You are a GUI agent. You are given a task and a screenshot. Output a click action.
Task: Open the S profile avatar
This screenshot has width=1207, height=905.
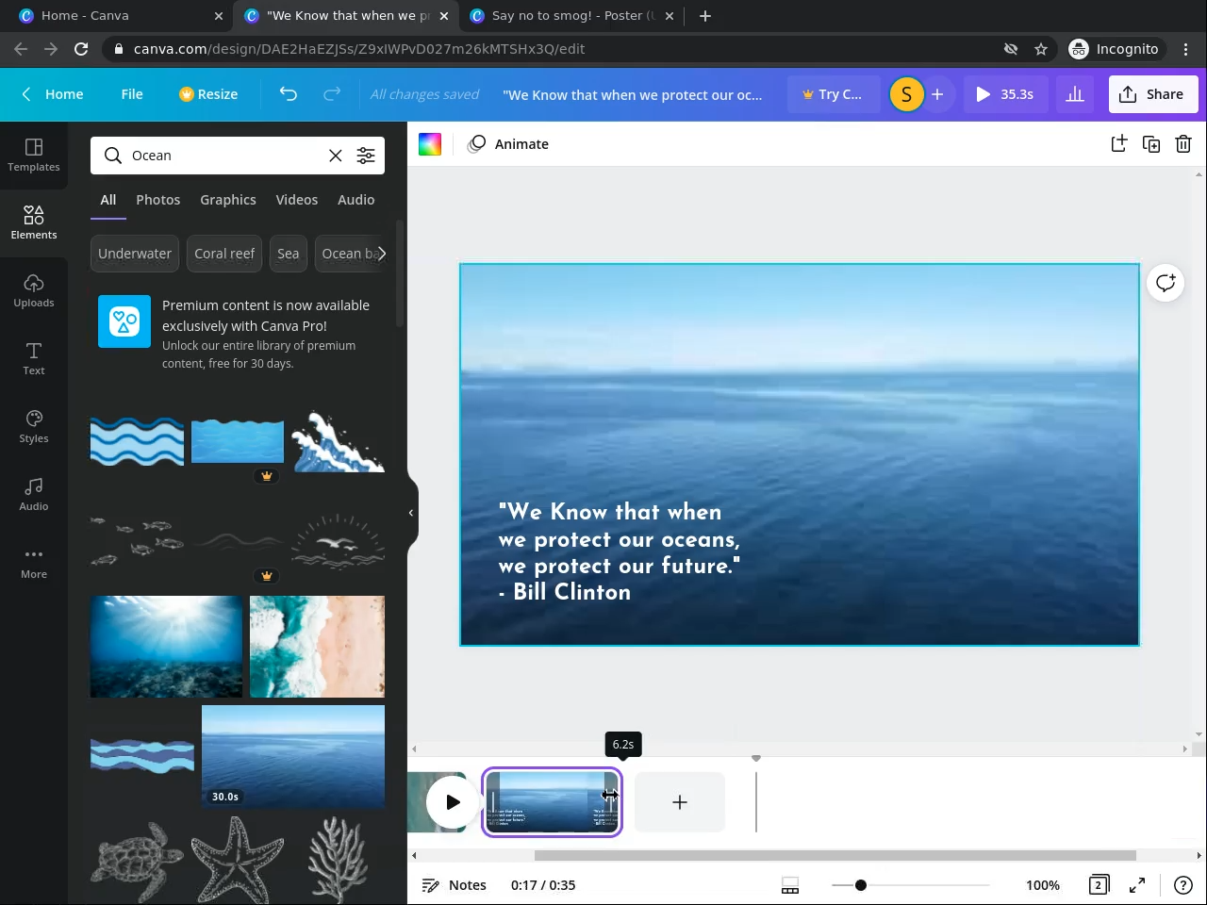906,94
